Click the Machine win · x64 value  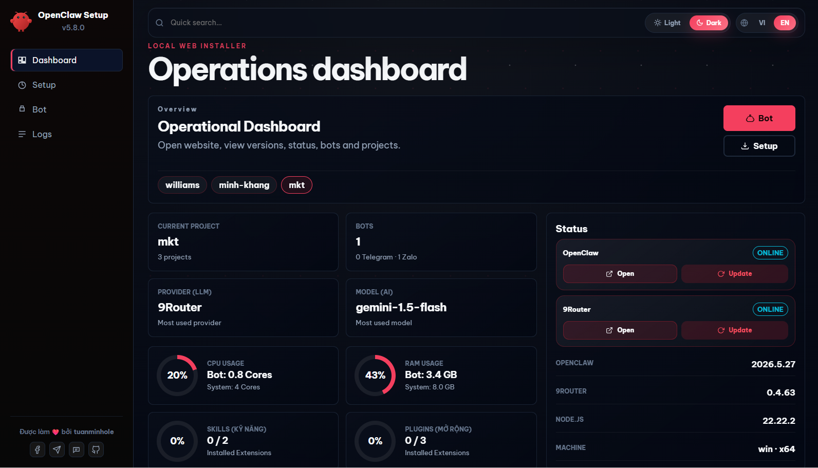click(x=776, y=449)
